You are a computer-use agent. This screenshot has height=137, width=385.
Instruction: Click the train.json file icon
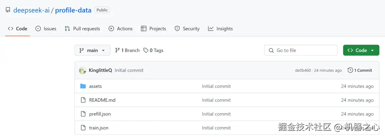[x=83, y=128]
